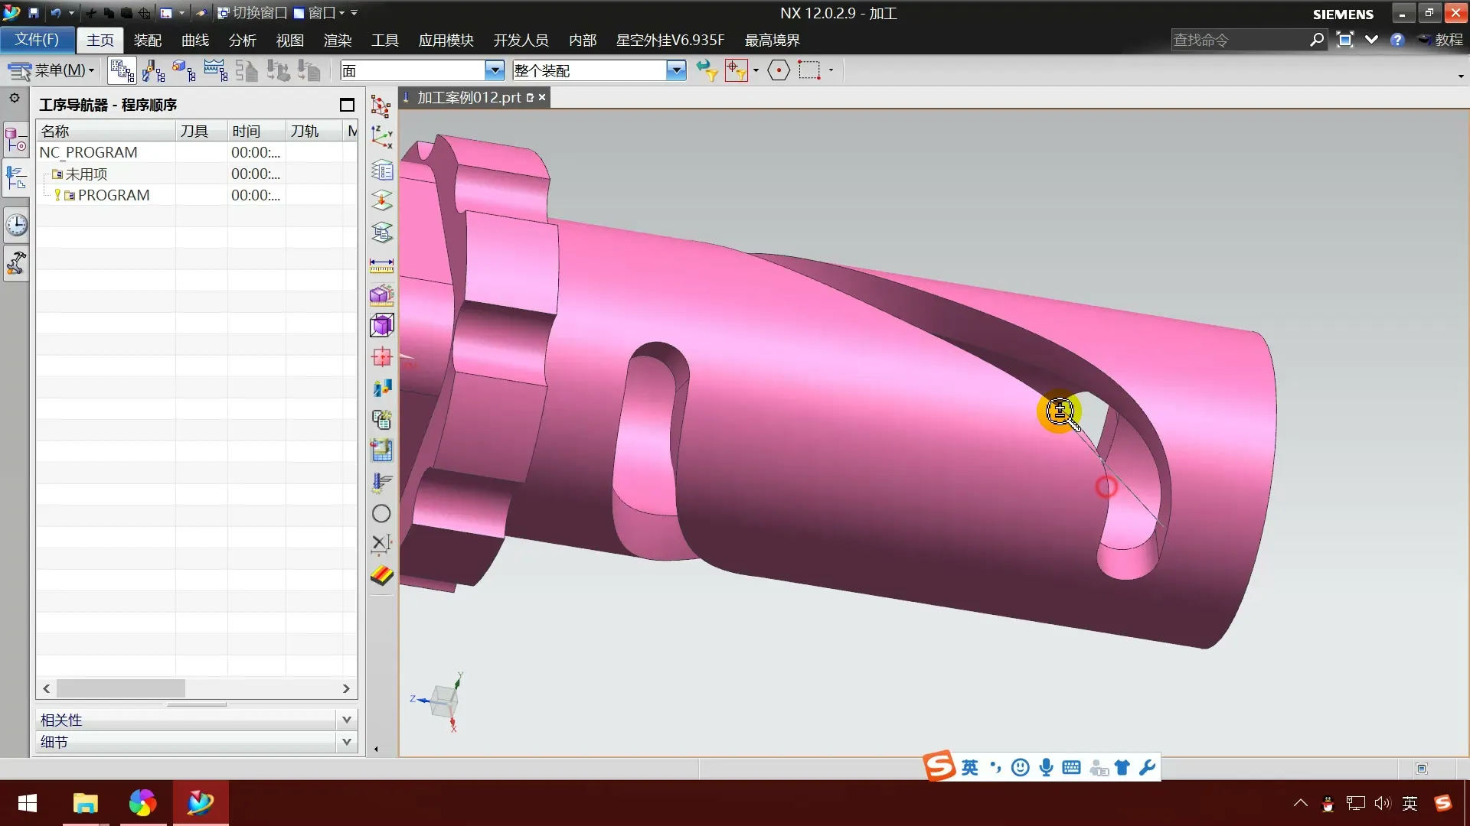1470x826 pixels.
Task: Switch to Machining Method View icon
Action: point(215,70)
